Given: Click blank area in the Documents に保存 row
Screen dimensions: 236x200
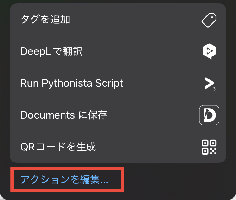Looking at the screenshot, I should (153, 115).
